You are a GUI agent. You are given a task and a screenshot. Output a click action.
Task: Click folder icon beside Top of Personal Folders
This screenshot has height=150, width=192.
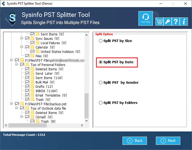click(x=27, y=65)
